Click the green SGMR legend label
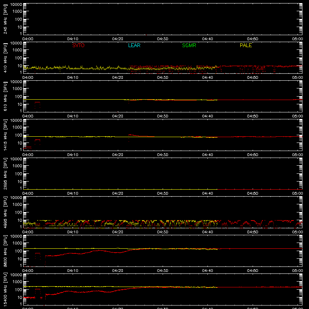Viewport: 309px width, 309px height. coord(189,45)
